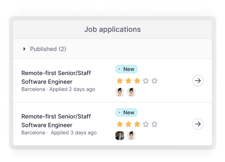Open first Remote-first Senior/Staff Software Engineer title
The image size is (225, 162).
(x=56, y=77)
